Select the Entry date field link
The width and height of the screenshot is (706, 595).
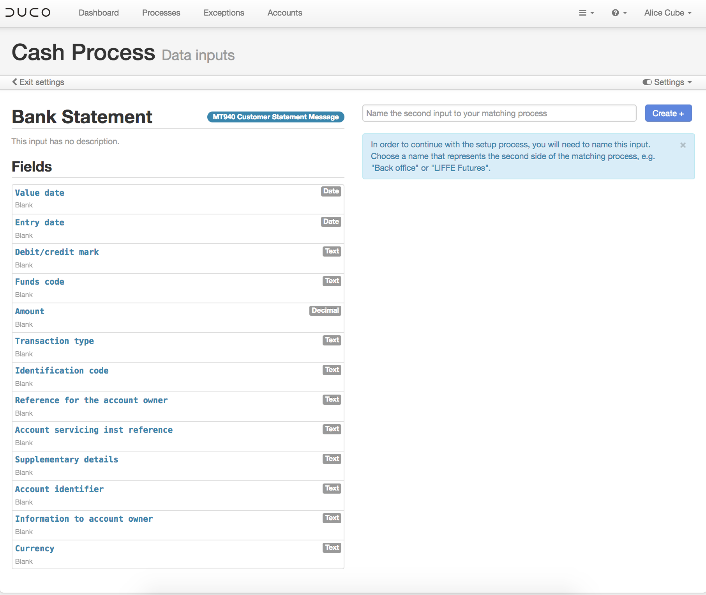[39, 222]
